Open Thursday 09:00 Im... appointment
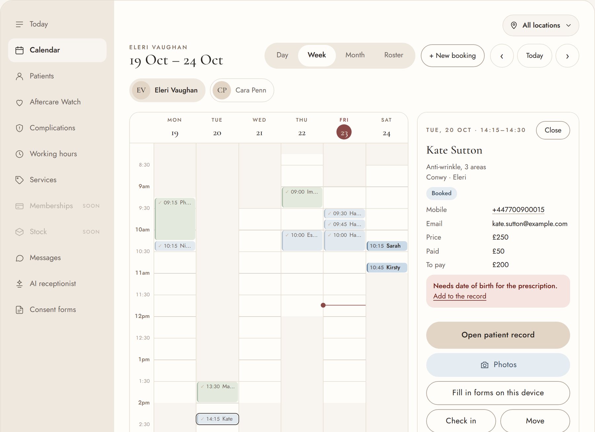Screen dimensions: 595x432 click(302, 197)
